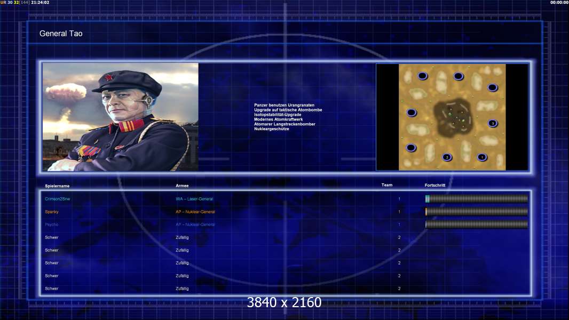Select the empty start marker directly above marker 3
The height and width of the screenshot is (320, 569).
coord(493,87)
